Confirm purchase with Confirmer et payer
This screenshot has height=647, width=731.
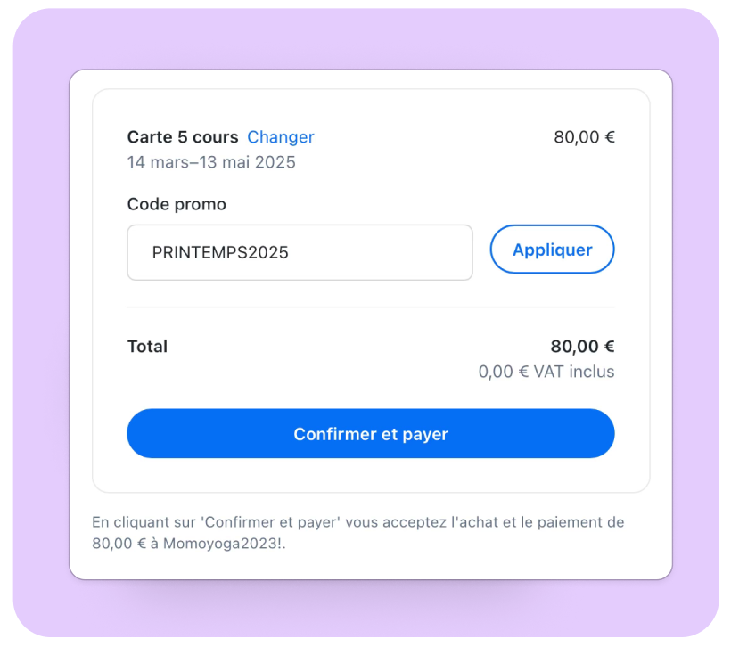pos(371,433)
